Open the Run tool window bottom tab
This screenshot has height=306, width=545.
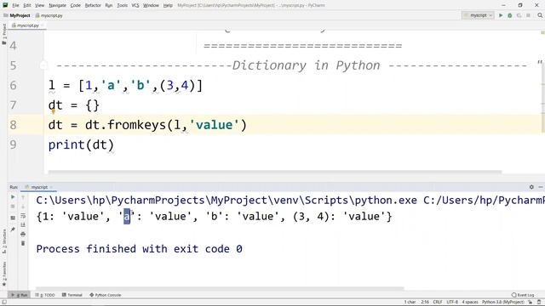click(19, 295)
